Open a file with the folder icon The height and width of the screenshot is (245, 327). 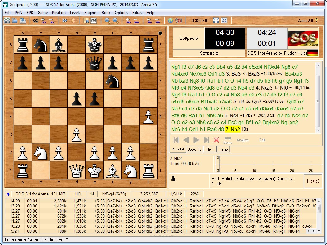[15, 20]
